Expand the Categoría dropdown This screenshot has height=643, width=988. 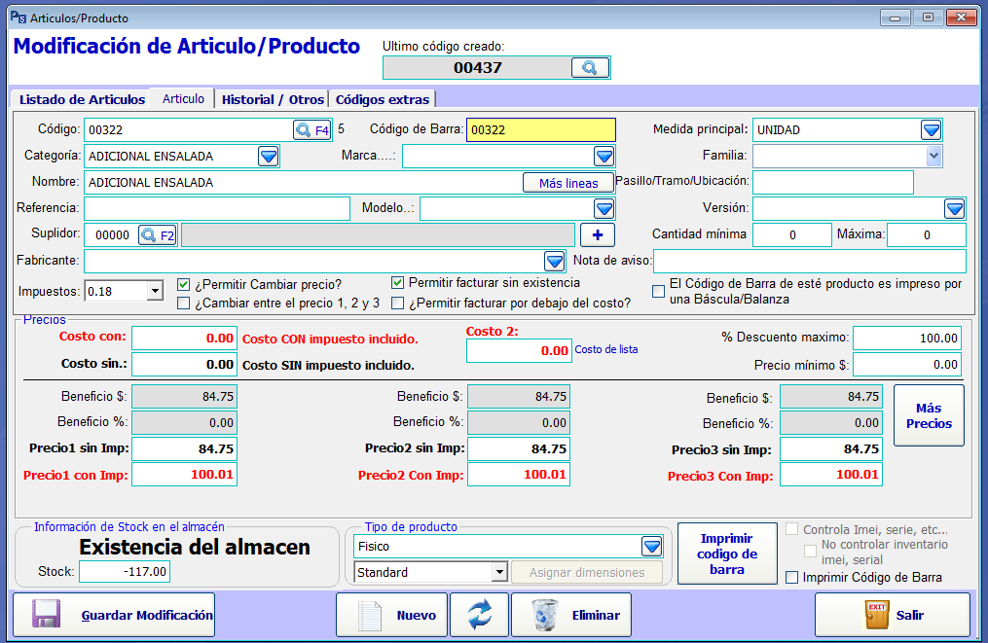click(x=269, y=156)
